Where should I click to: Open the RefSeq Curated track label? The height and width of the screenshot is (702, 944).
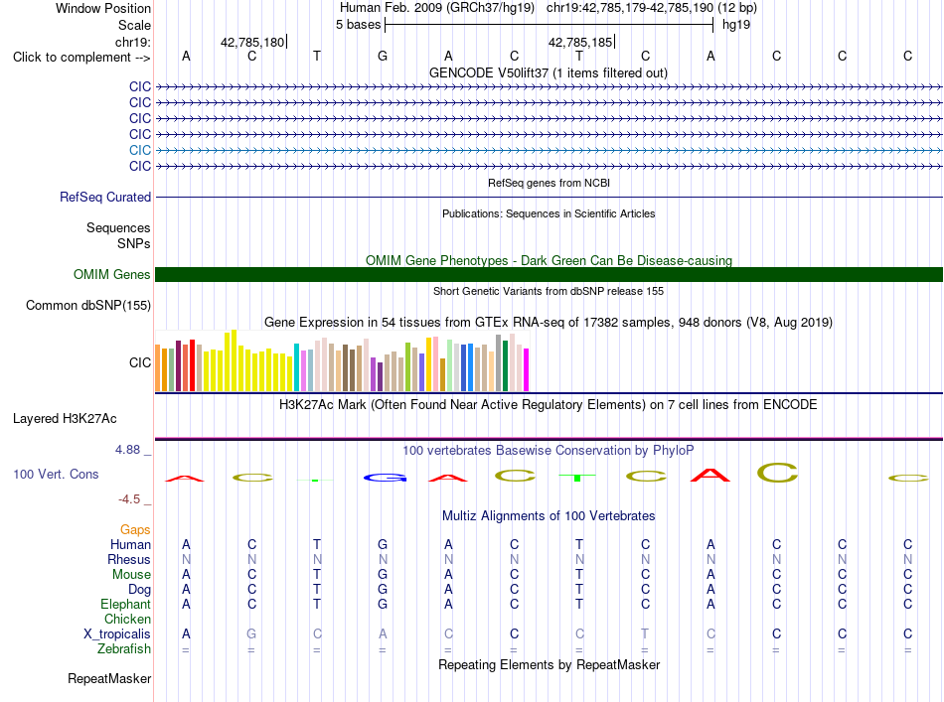coord(105,197)
